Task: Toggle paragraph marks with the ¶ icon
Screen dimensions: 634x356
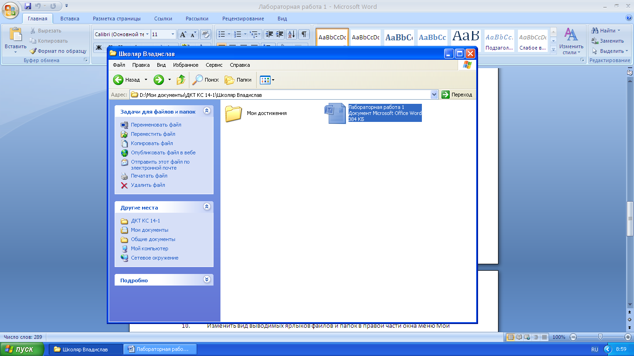Action: click(x=304, y=34)
